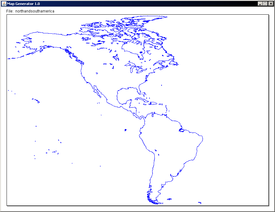Maximize the Map Generator window
Viewport: 275px width, 212px height.
[x=265, y=4]
